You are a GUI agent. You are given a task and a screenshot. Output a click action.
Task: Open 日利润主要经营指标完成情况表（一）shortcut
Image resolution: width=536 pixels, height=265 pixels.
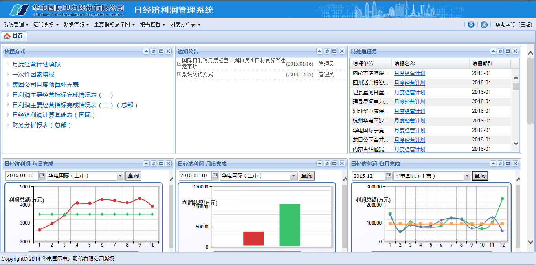point(63,95)
